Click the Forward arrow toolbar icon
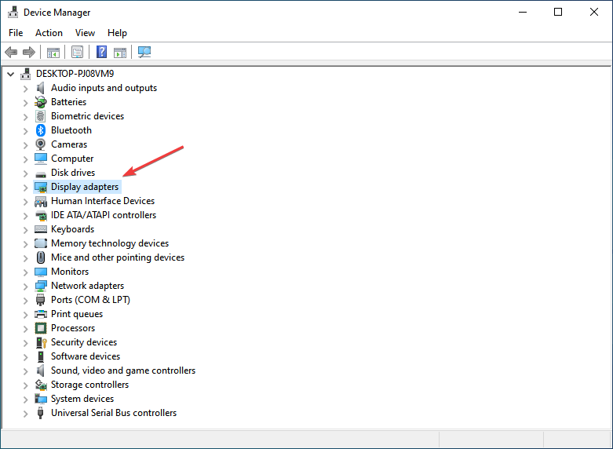613x449 pixels. (29, 52)
